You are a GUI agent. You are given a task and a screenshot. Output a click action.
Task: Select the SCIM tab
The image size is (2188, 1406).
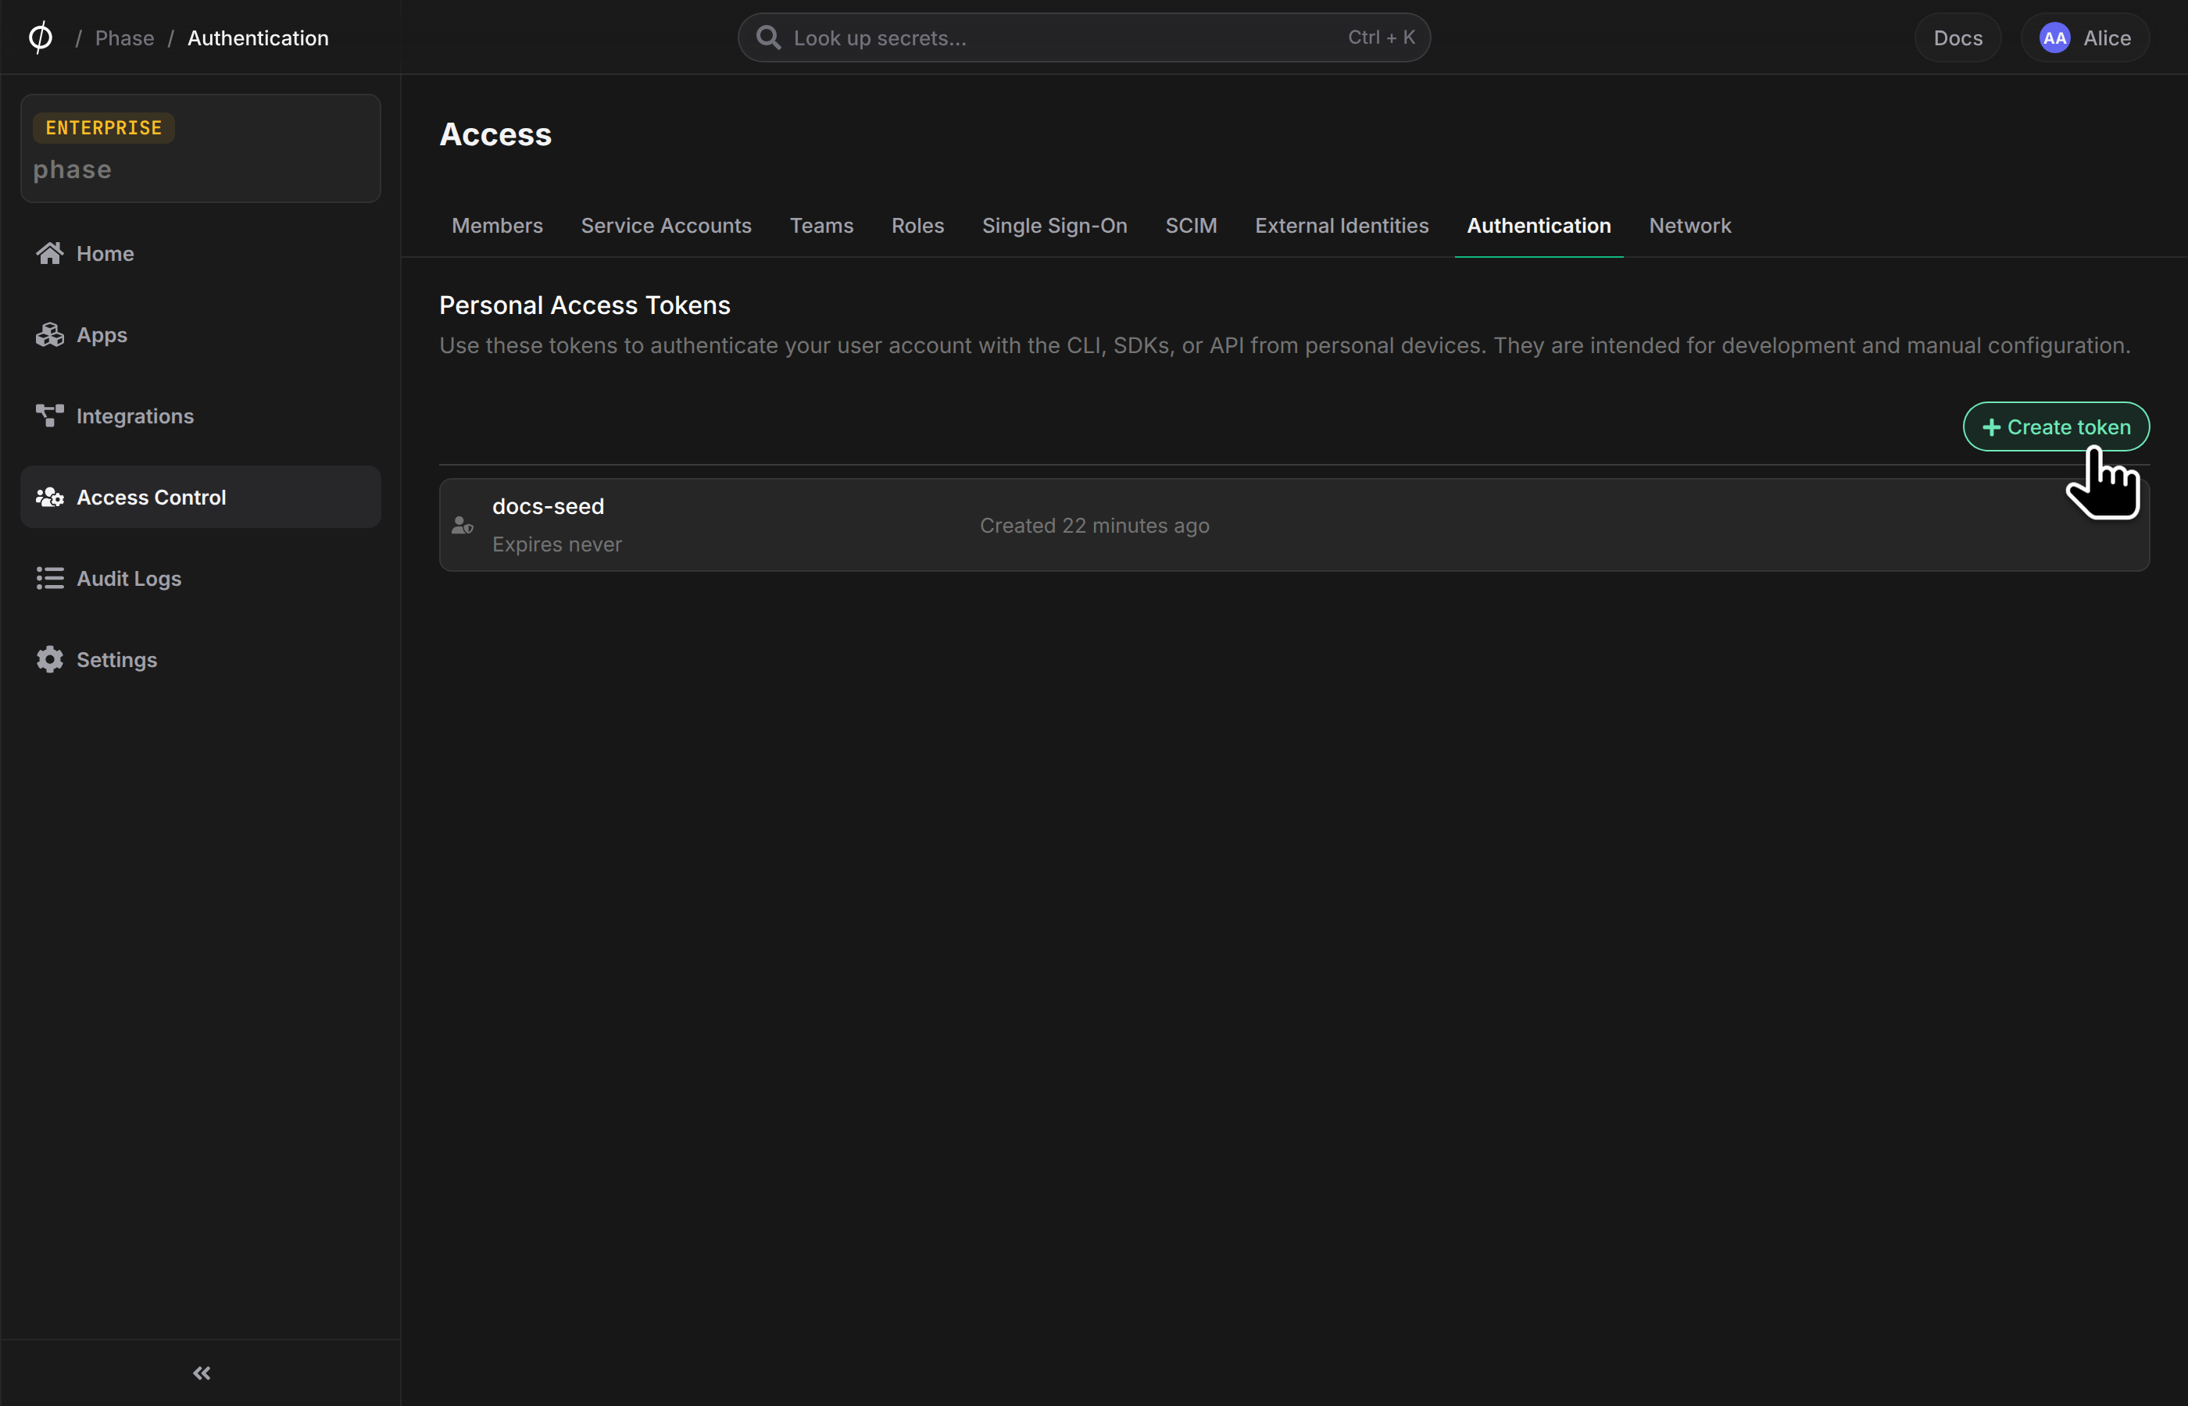pos(1191,226)
